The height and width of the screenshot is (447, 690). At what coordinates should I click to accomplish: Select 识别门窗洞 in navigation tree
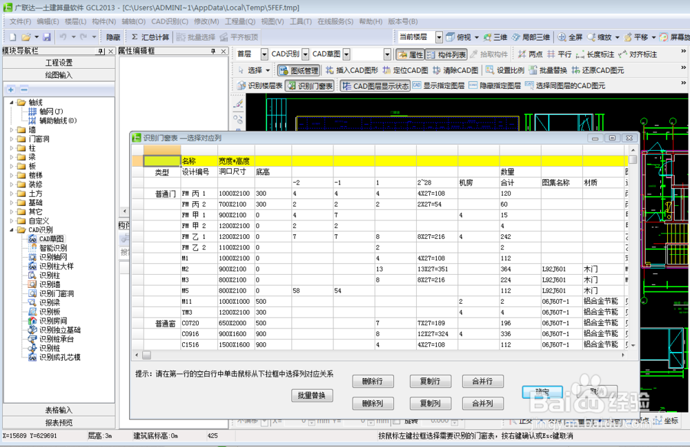pyautogui.click(x=57, y=293)
